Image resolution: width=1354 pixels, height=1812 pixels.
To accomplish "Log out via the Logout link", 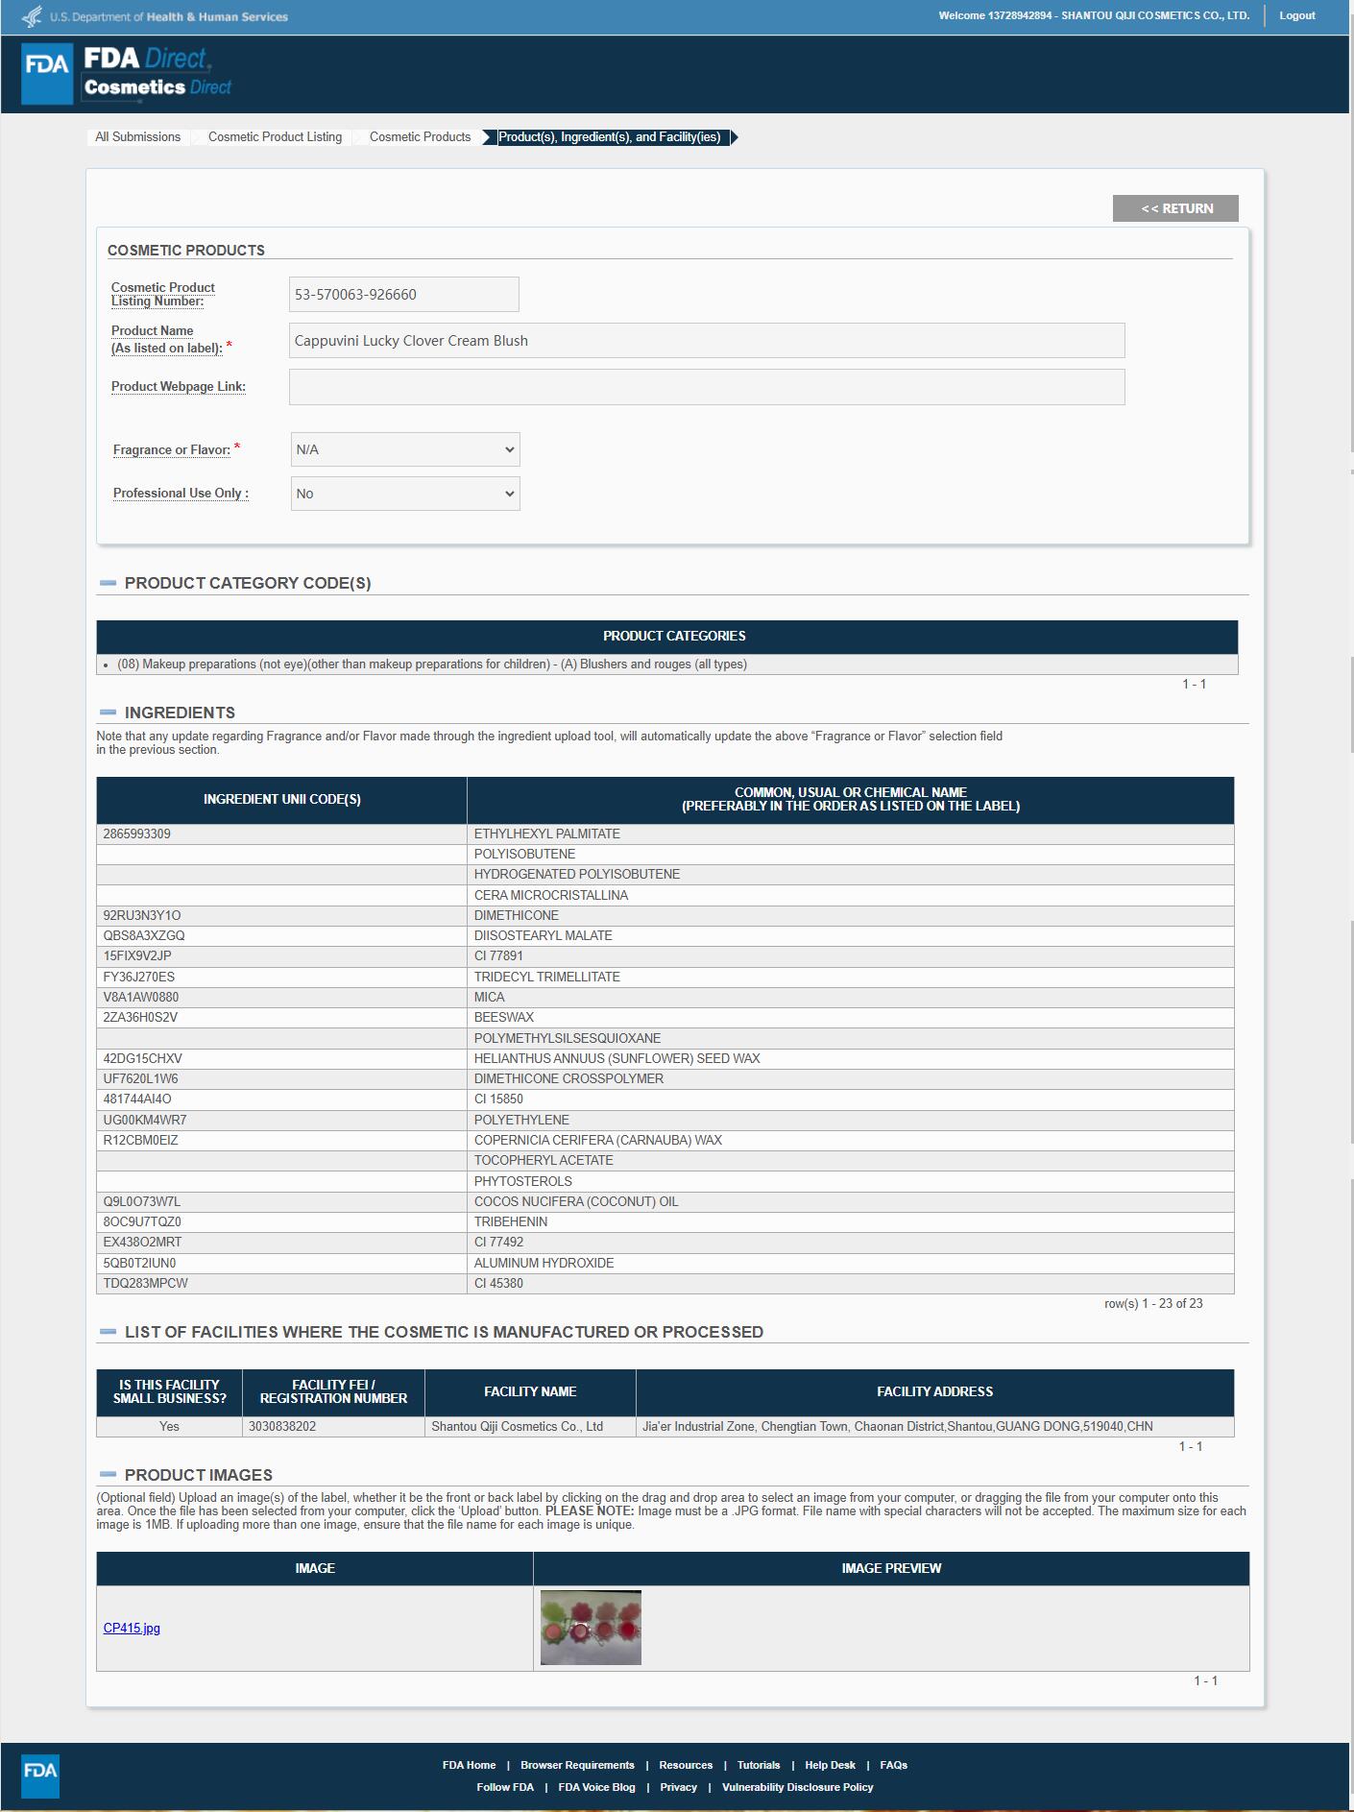I will pos(1296,16).
